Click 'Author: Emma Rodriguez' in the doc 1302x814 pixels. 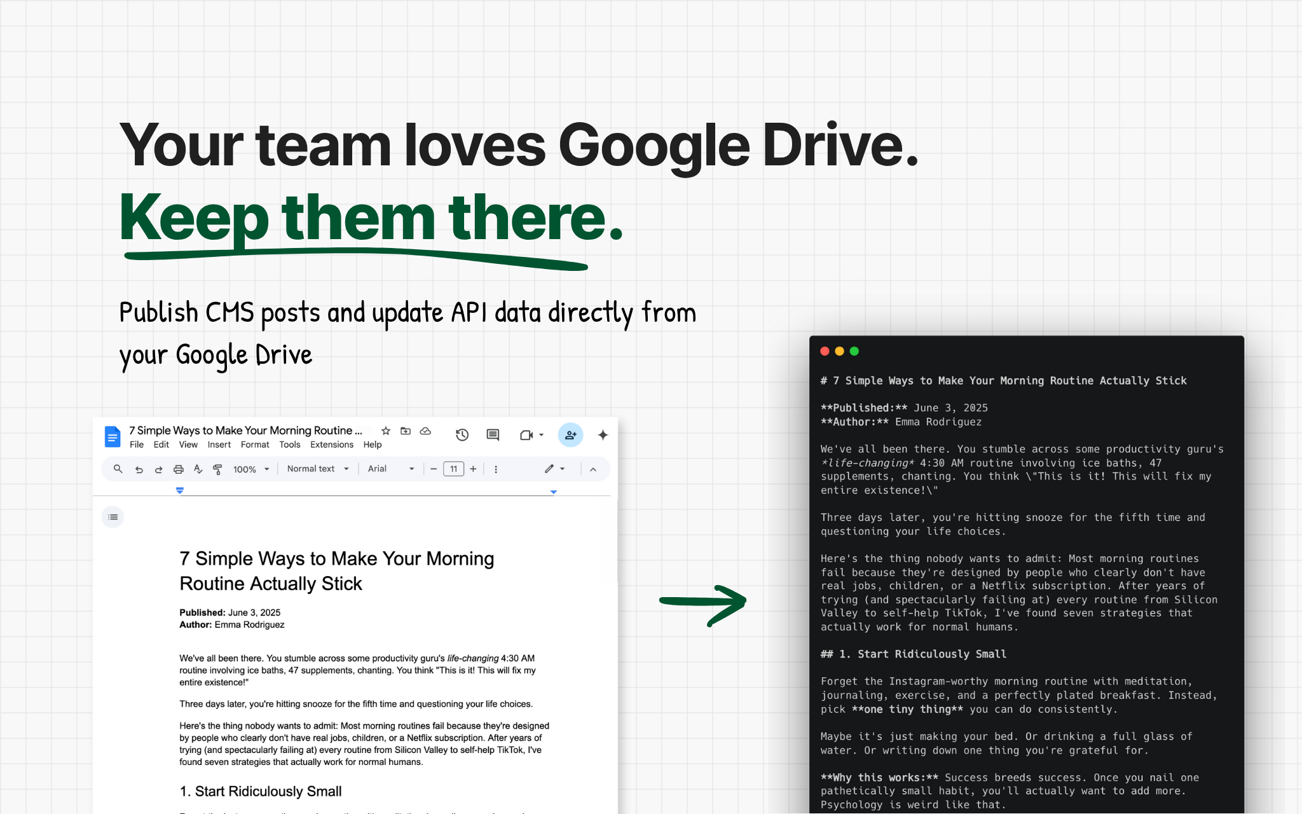click(232, 624)
